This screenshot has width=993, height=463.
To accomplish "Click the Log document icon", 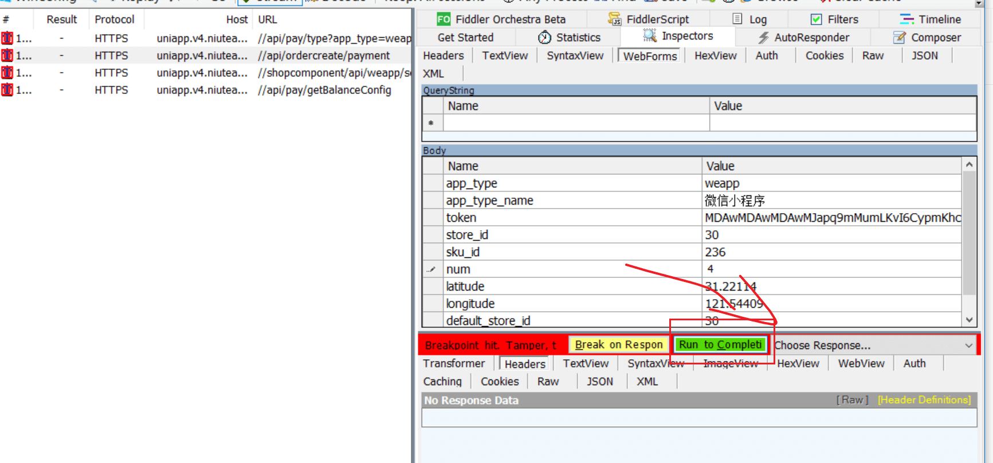I will pyautogui.click(x=737, y=19).
